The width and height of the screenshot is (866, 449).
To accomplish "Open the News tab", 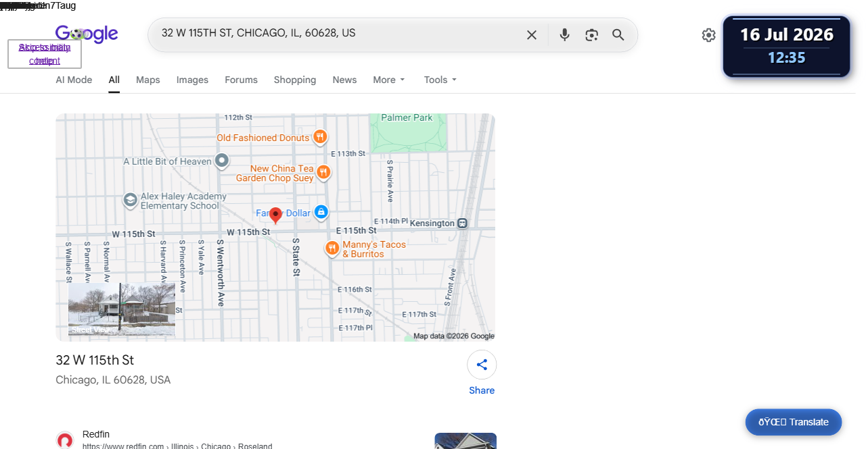I will [x=344, y=80].
